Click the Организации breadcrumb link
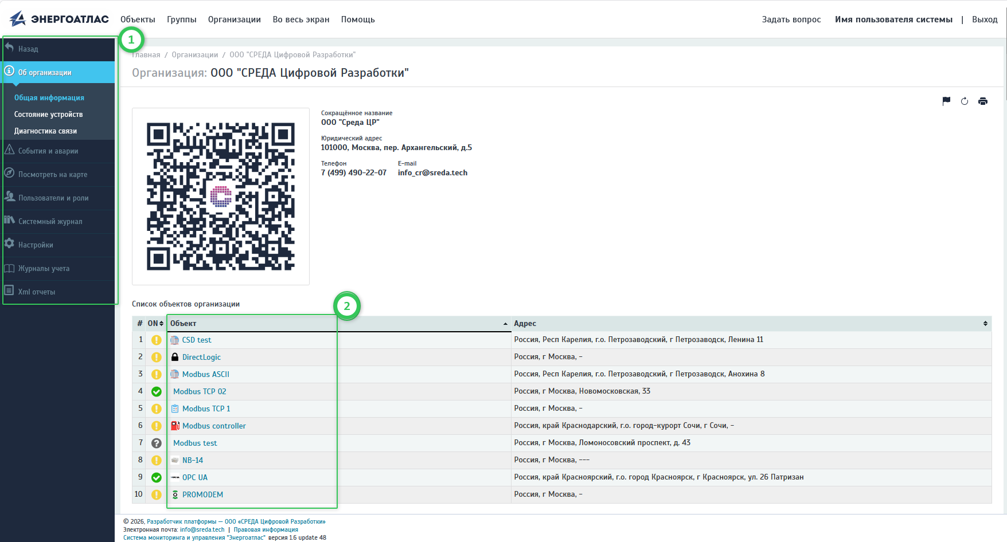This screenshot has height=542, width=1007. (x=195, y=55)
